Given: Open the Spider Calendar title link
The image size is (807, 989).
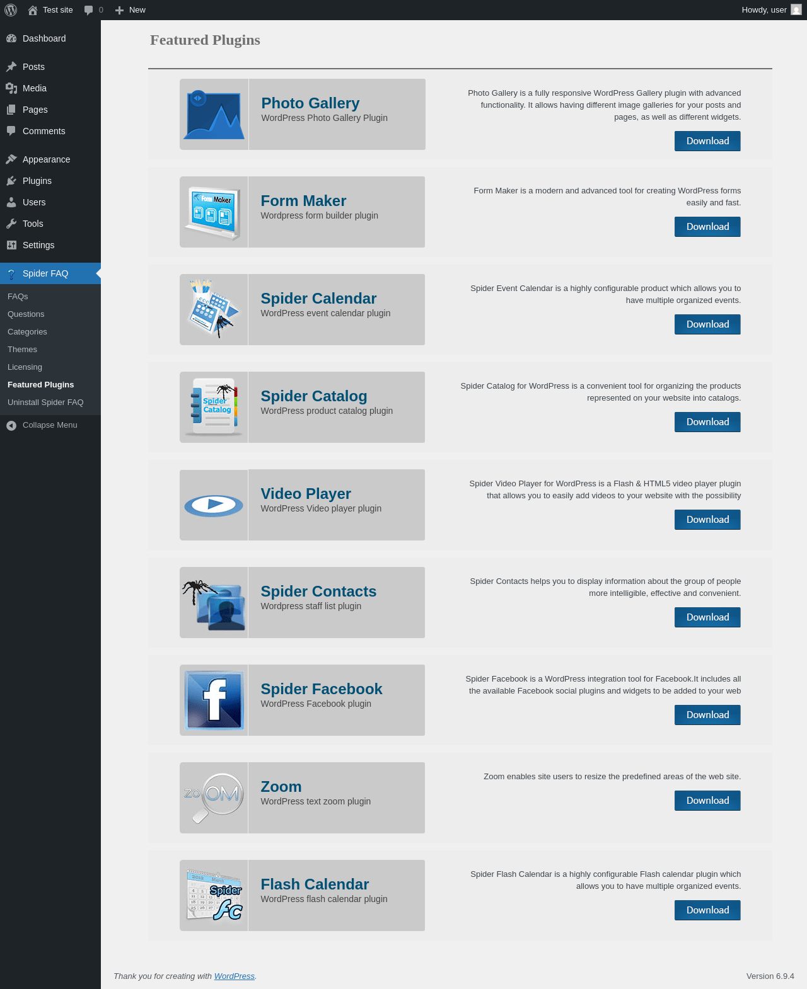Looking at the screenshot, I should (318, 299).
